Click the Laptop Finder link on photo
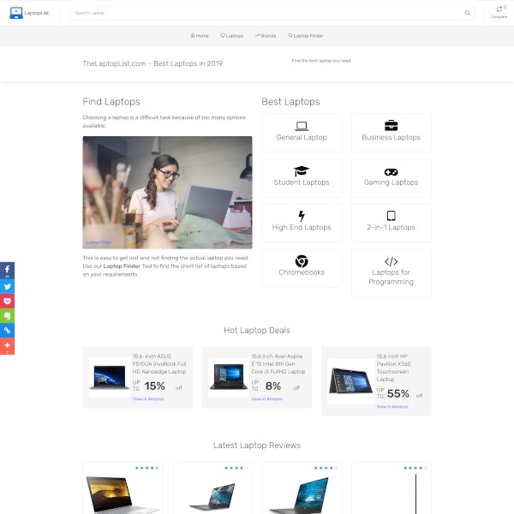 coord(99,242)
